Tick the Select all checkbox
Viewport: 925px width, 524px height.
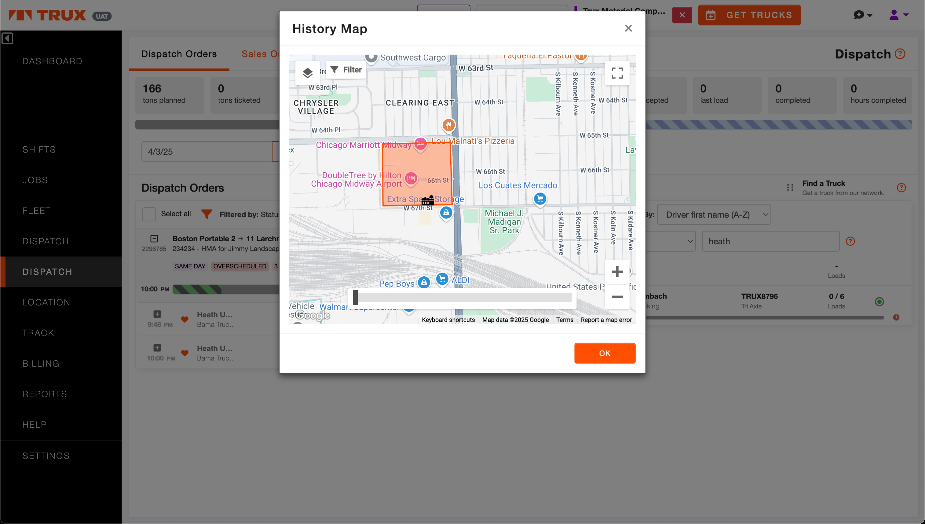click(x=149, y=214)
